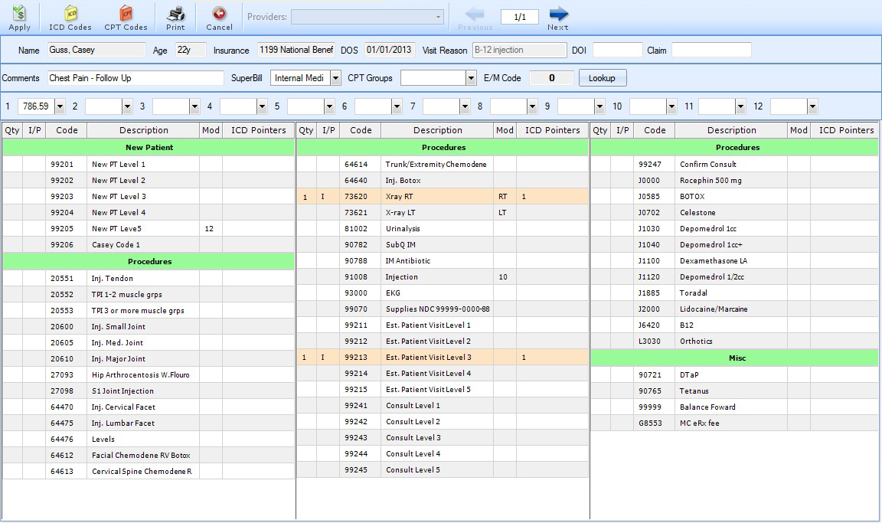
Task: Expand the CPT Groups dropdown
Action: click(x=471, y=78)
